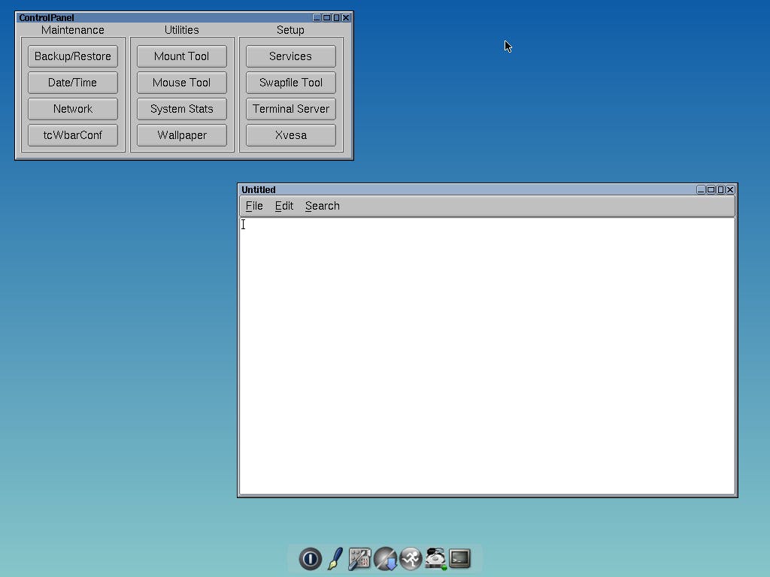Open the Apps download icon in dock
The width and height of the screenshot is (770, 577).
click(385, 558)
